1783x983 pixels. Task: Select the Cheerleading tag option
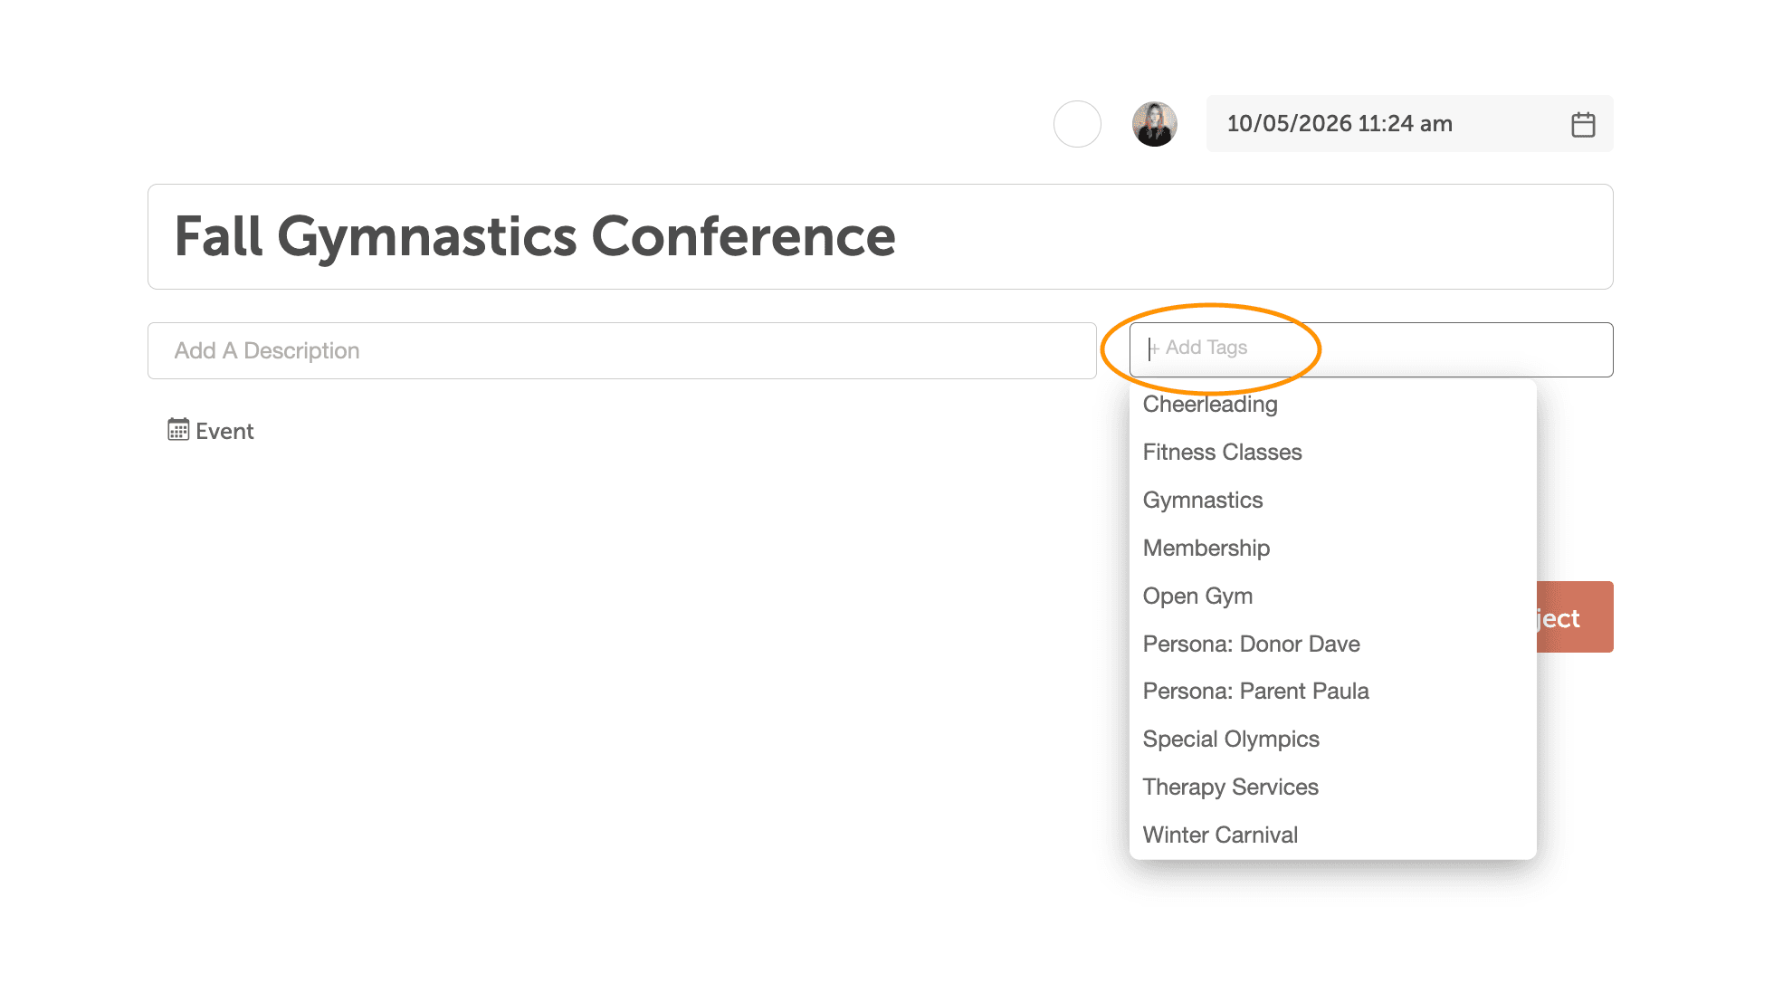pos(1210,405)
